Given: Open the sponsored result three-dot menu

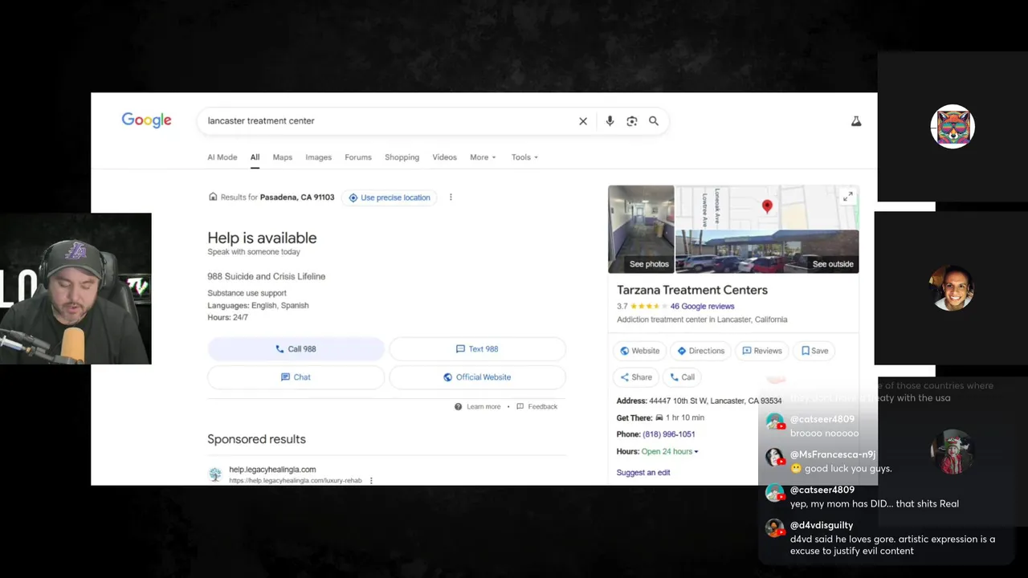Looking at the screenshot, I should click(x=371, y=481).
